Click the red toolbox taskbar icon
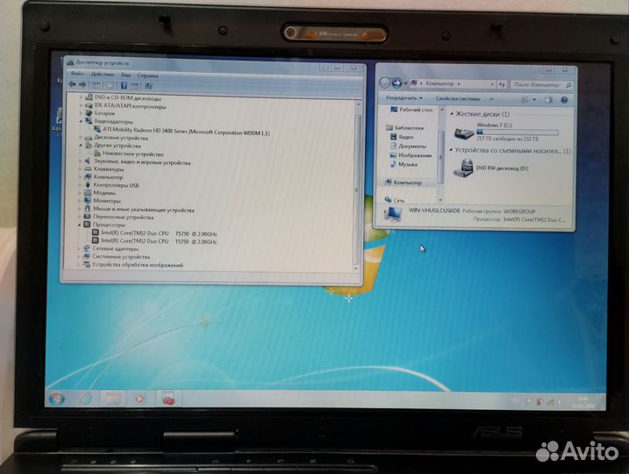Viewport: 629px width, 474px height. [167, 398]
